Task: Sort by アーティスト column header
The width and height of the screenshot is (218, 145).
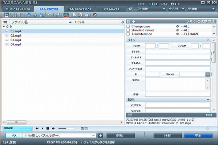Action: coord(96,22)
